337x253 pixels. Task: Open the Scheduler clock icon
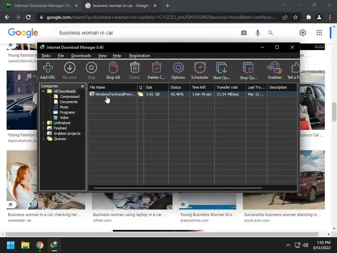(x=200, y=68)
